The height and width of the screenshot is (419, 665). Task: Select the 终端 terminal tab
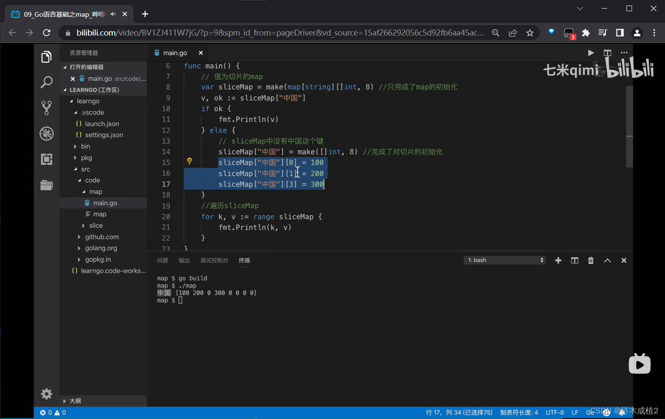(244, 260)
